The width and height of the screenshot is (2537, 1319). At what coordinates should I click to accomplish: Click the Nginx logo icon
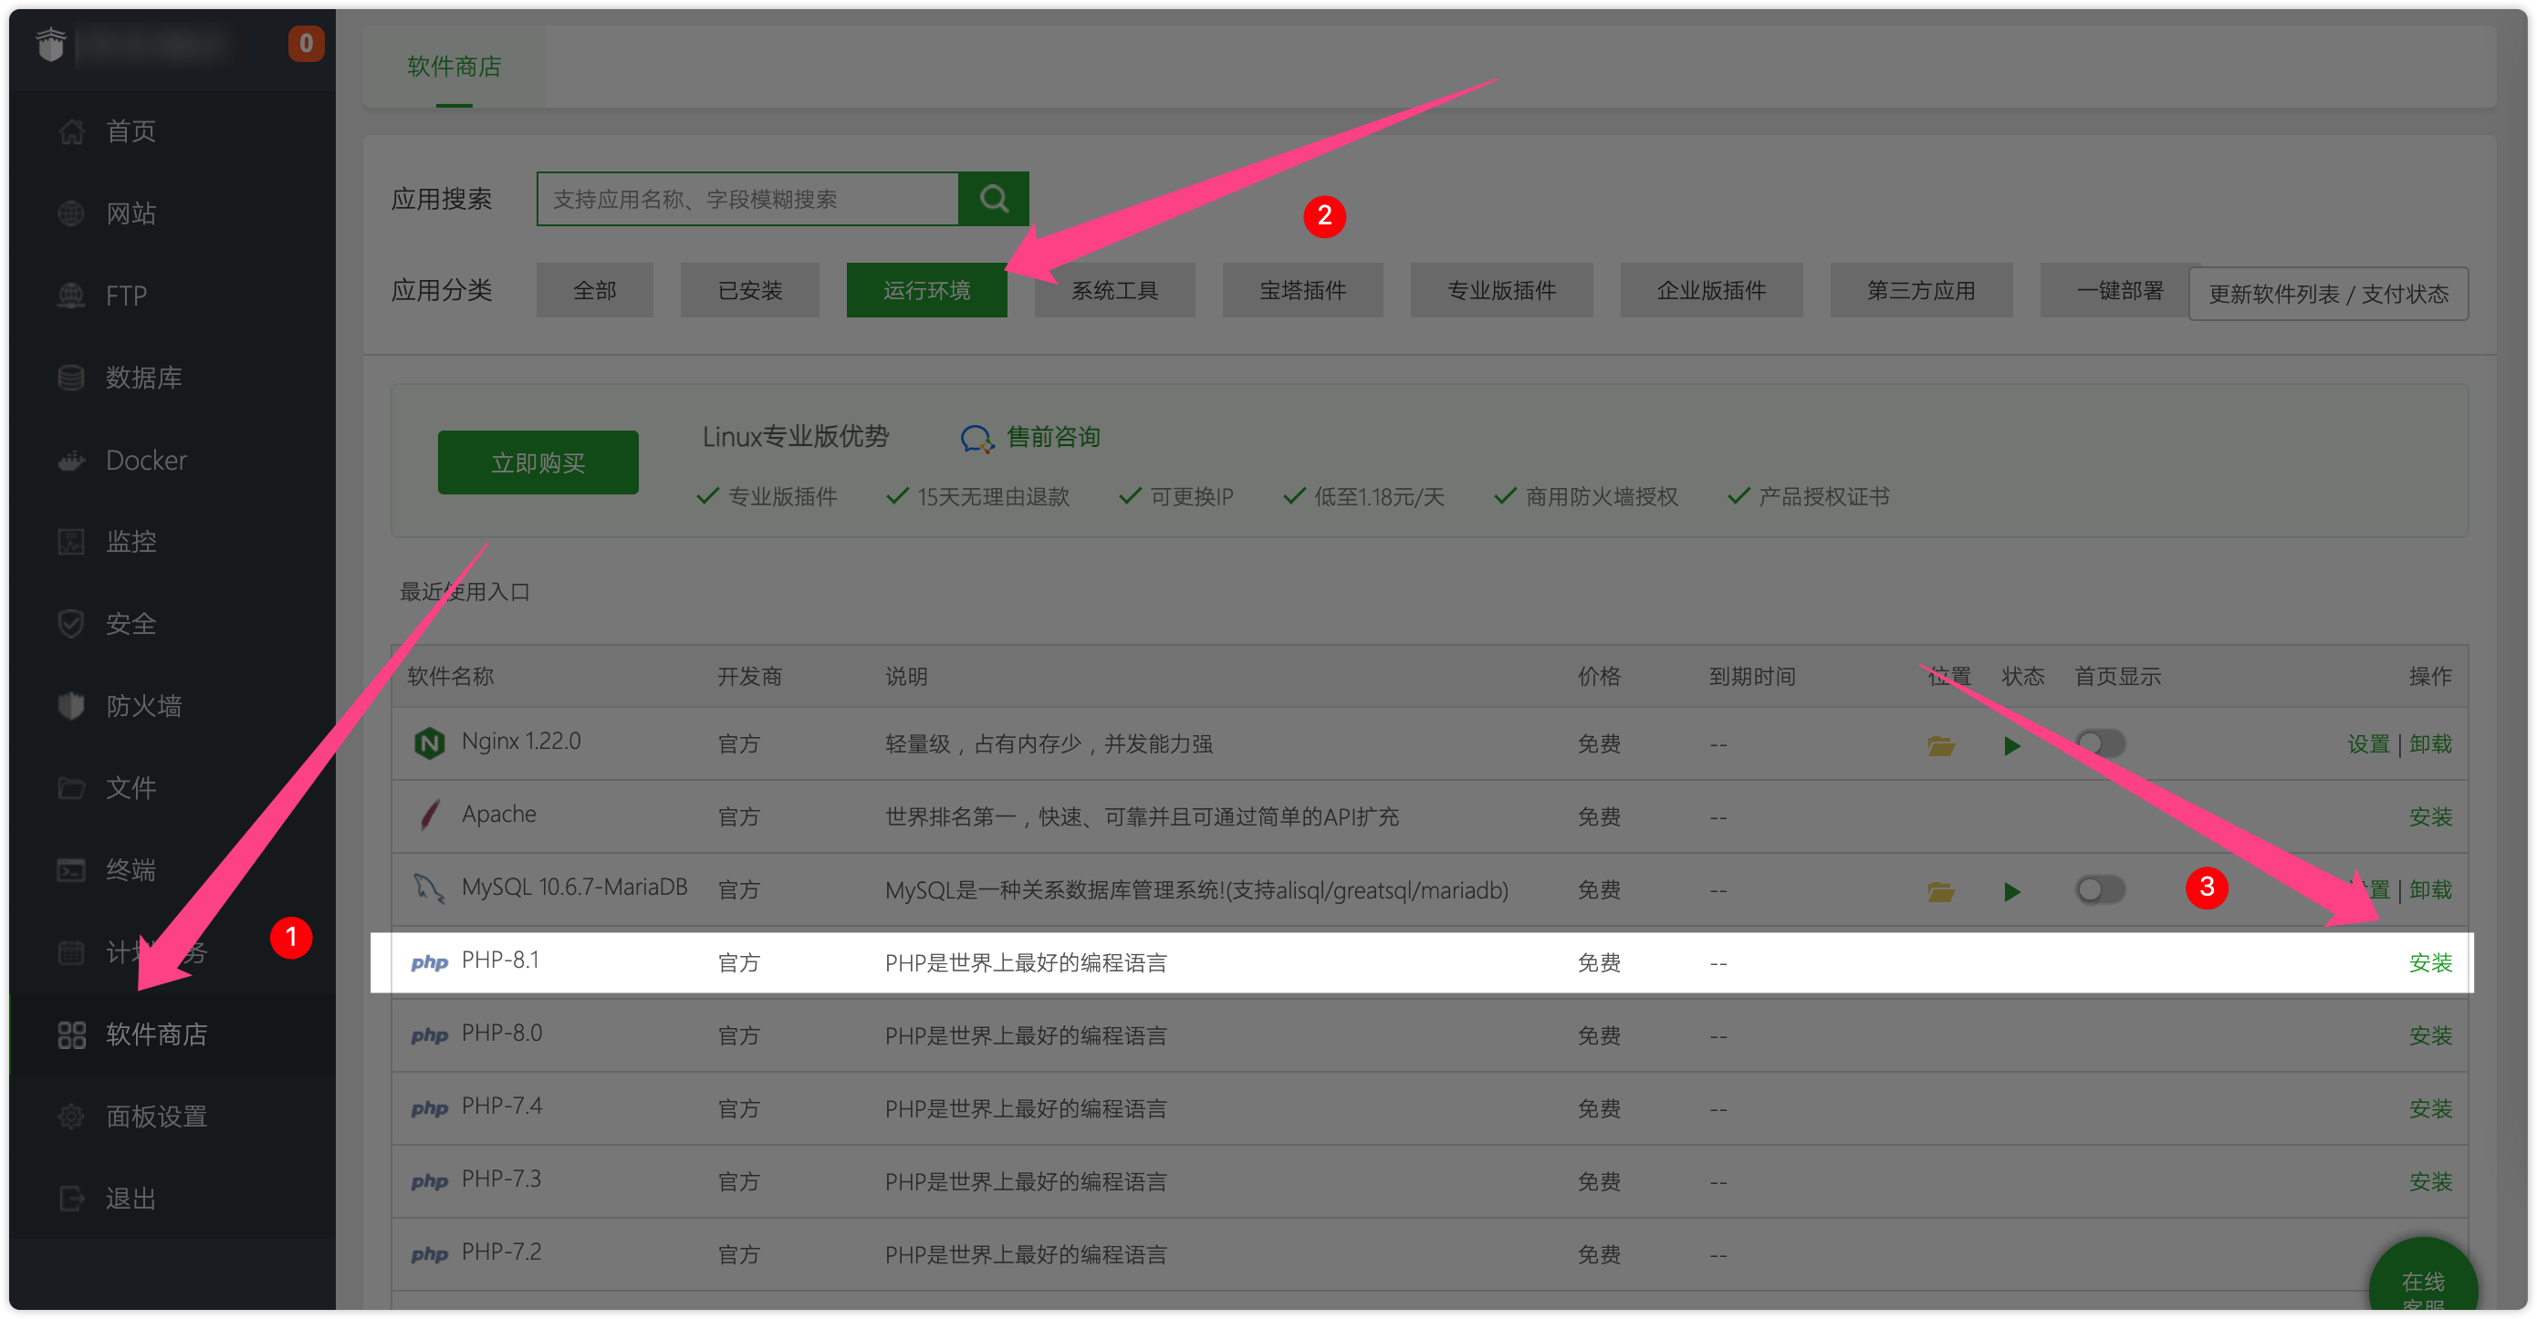click(x=430, y=743)
